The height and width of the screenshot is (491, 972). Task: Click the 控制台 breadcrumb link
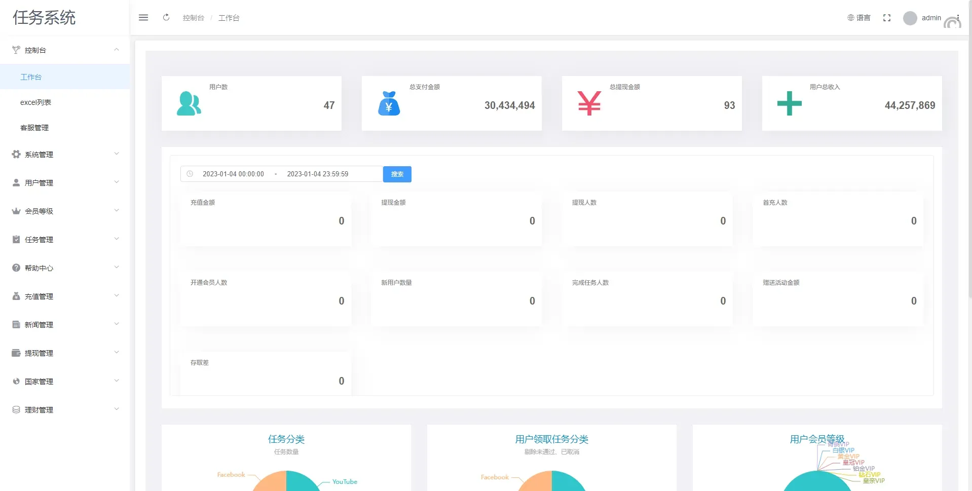193,18
